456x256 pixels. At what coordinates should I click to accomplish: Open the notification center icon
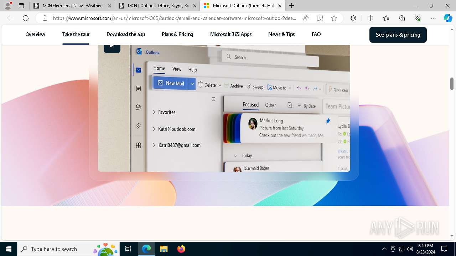point(444,249)
